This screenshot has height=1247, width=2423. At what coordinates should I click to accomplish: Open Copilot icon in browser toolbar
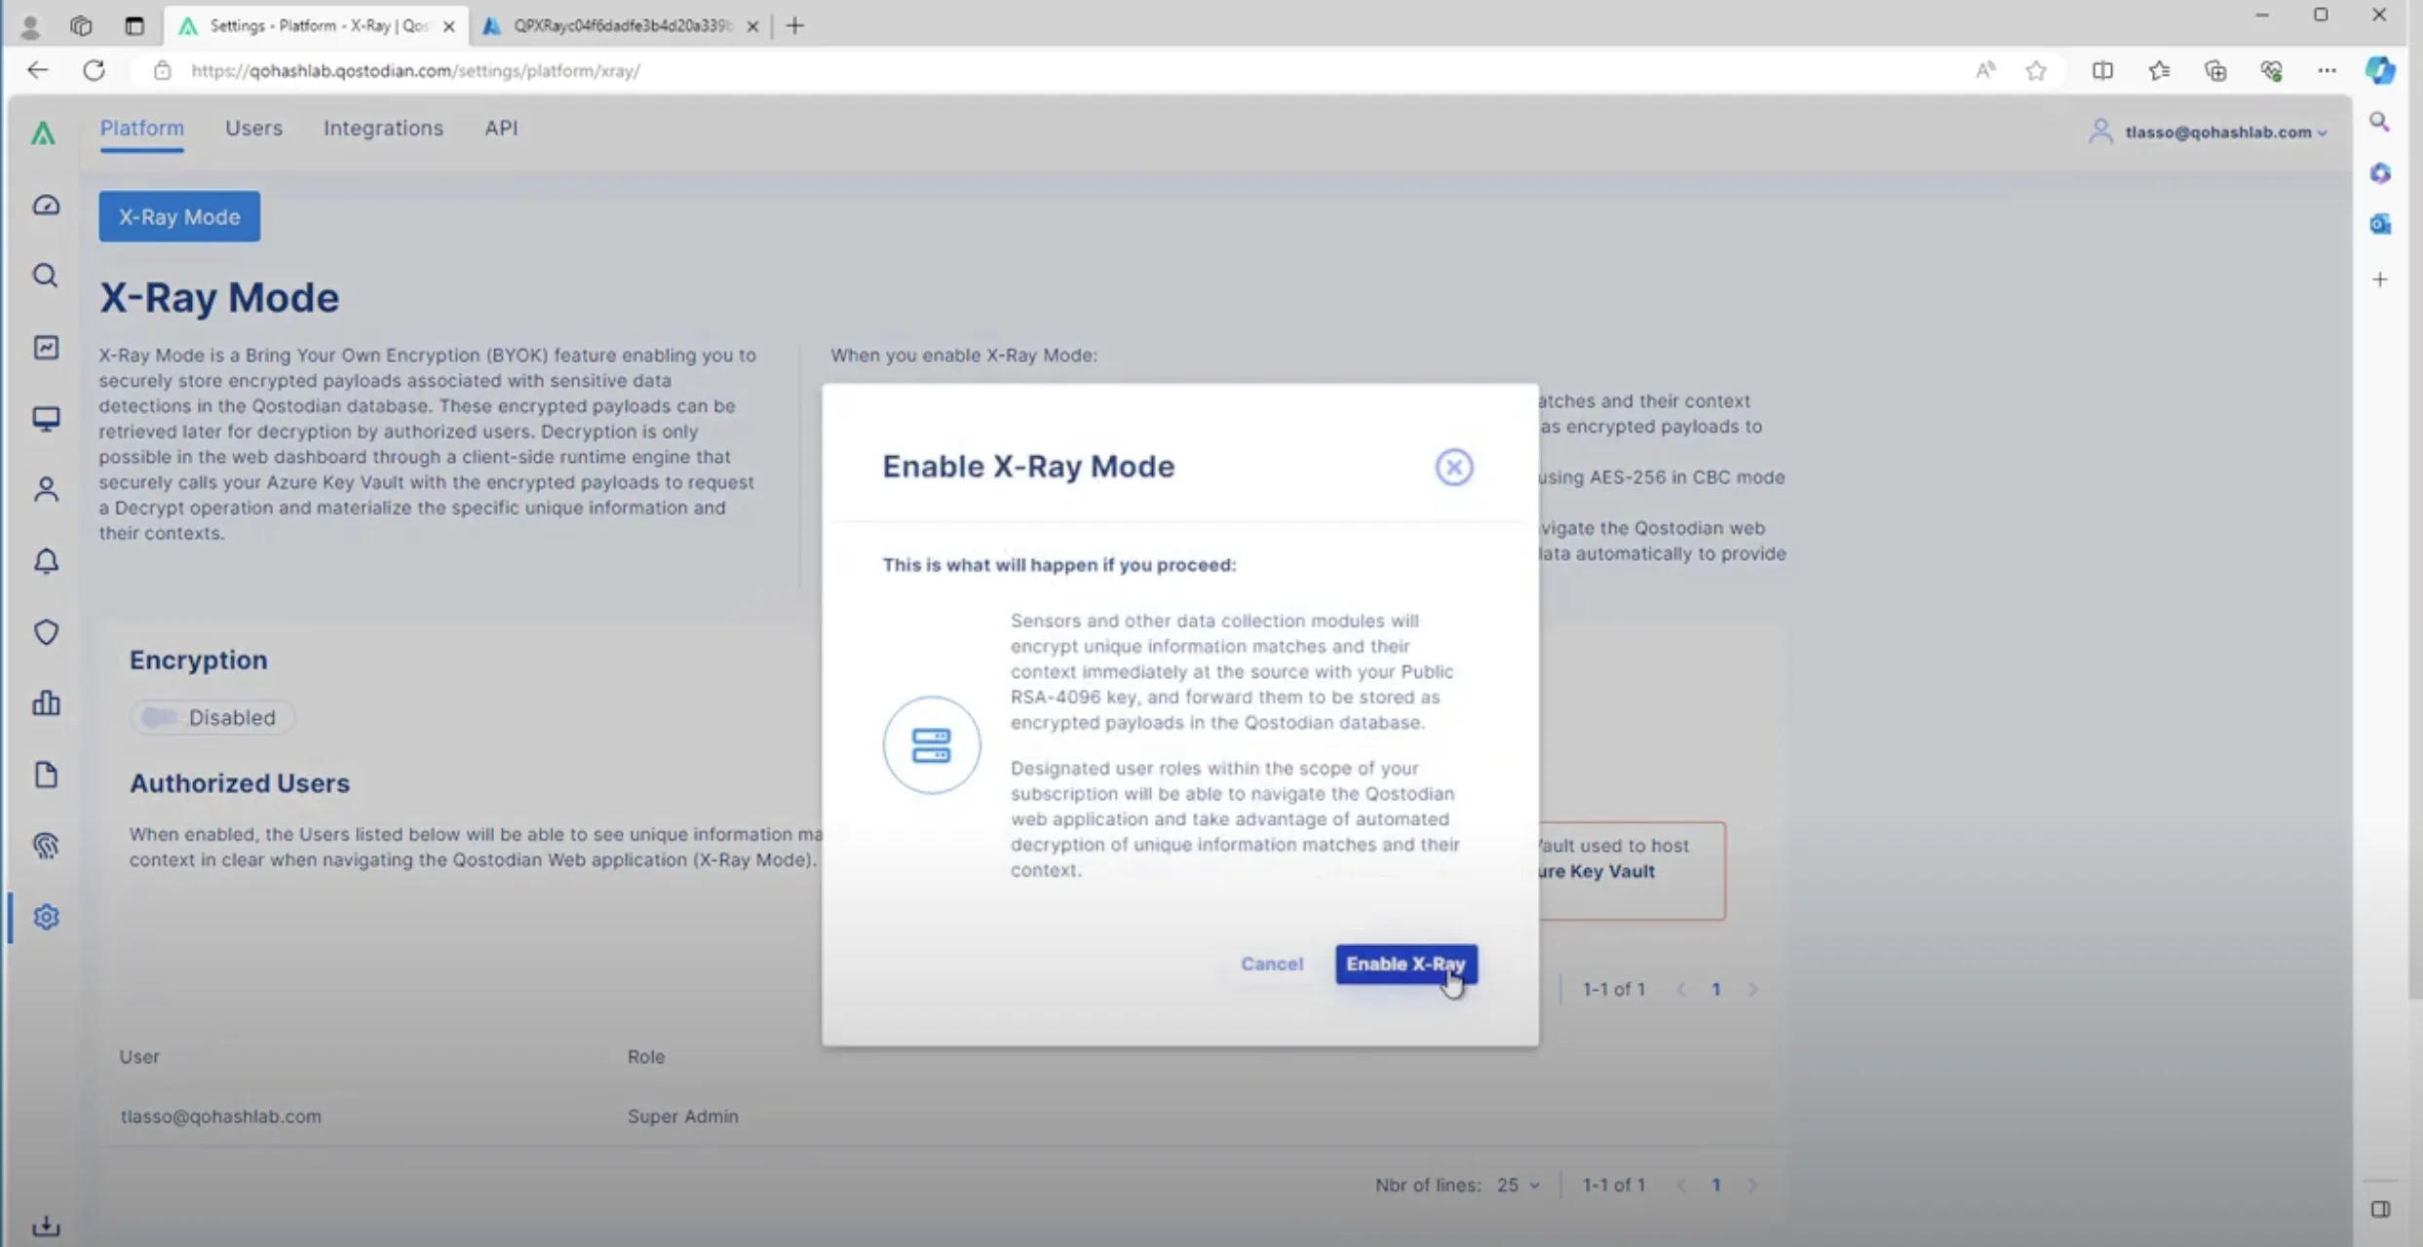point(2380,70)
